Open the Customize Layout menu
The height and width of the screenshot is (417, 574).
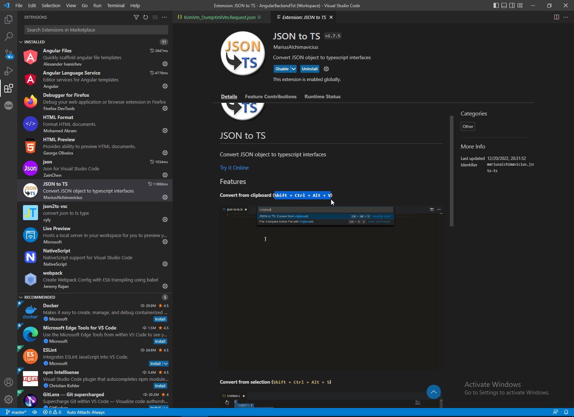click(x=520, y=5)
